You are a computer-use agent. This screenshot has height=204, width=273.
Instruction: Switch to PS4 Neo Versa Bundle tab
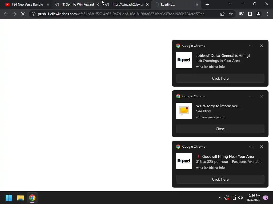point(24,5)
